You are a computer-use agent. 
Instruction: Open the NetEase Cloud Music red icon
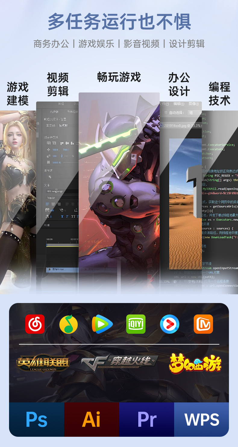tap(35, 324)
